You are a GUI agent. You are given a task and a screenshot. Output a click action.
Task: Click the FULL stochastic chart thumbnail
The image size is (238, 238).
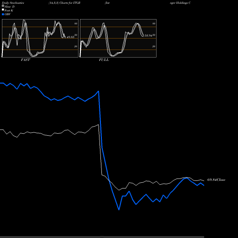118,38
